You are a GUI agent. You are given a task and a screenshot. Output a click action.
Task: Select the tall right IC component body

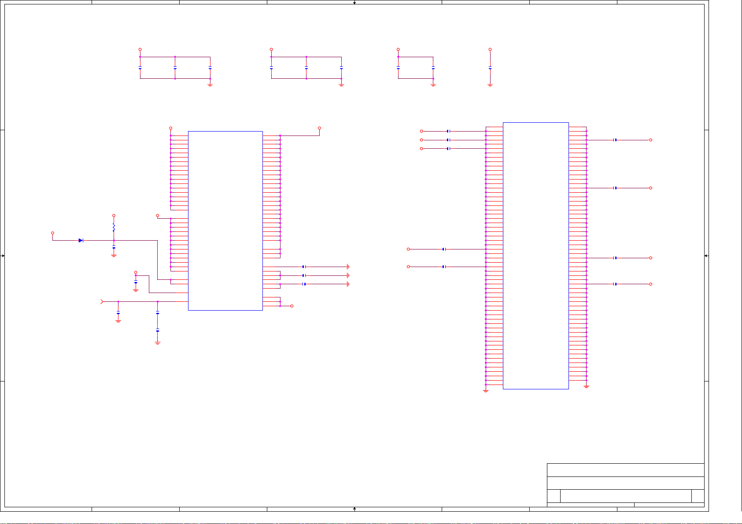[x=535, y=256]
